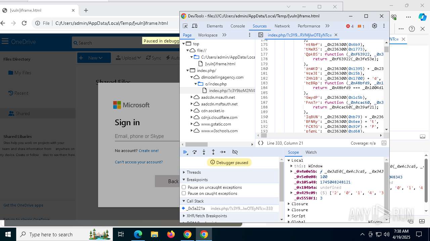Image resolution: width=430 pixels, height=241 pixels.
Task: Click warnings badge showing 1
Action: pyautogui.click(x=361, y=26)
